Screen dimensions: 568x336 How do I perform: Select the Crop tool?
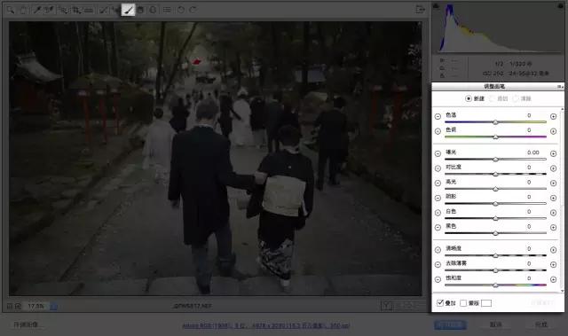point(76,10)
